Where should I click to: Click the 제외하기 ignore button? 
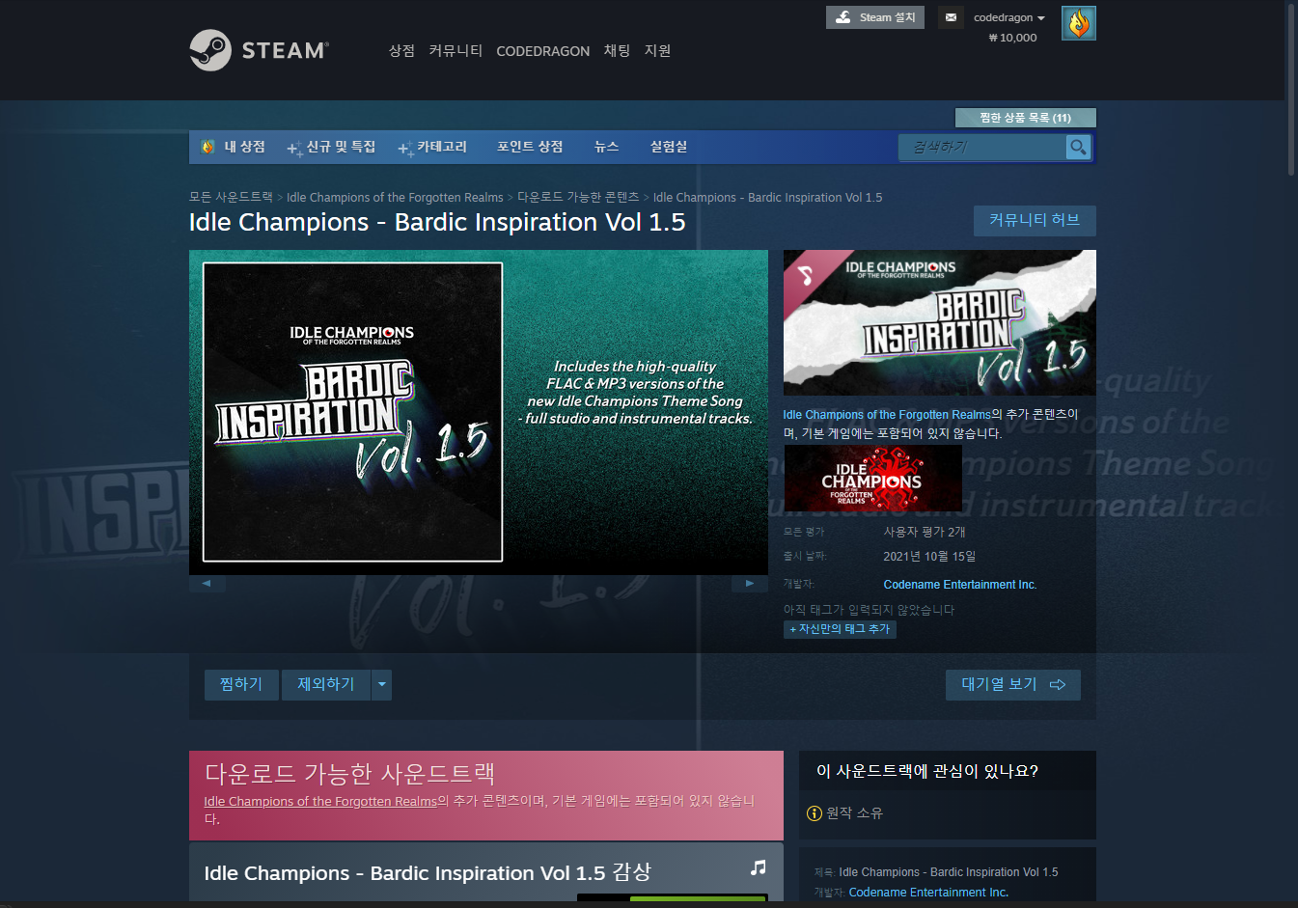[x=326, y=684]
